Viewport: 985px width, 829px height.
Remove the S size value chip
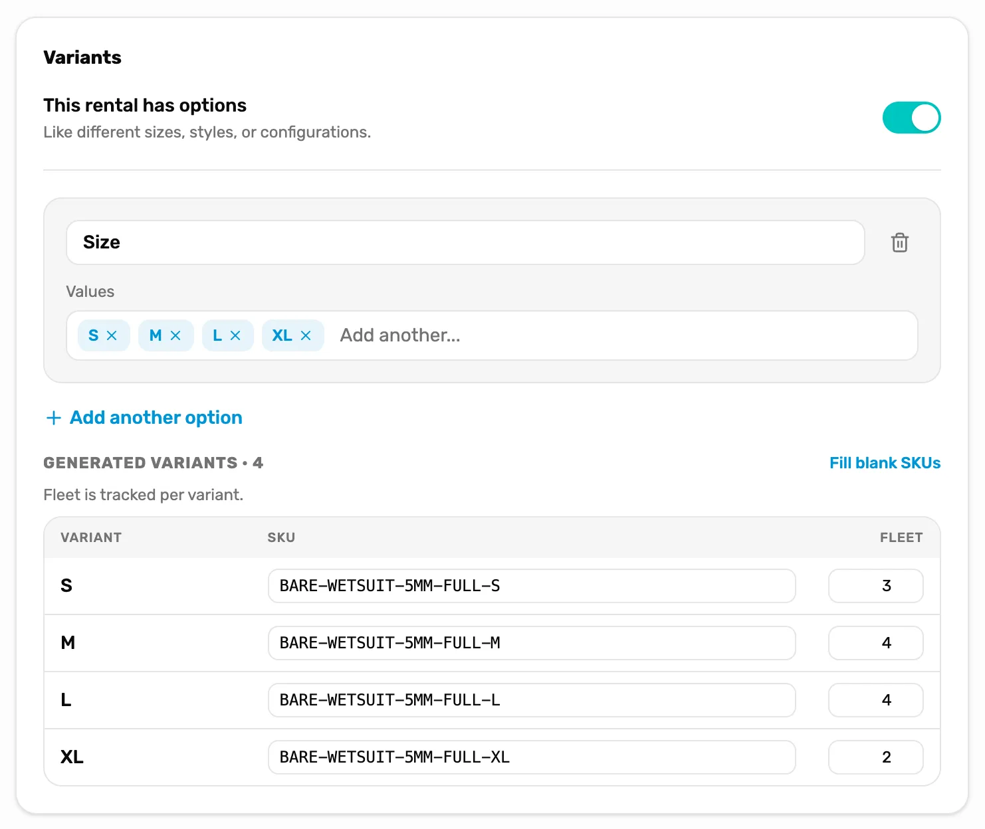click(x=112, y=335)
